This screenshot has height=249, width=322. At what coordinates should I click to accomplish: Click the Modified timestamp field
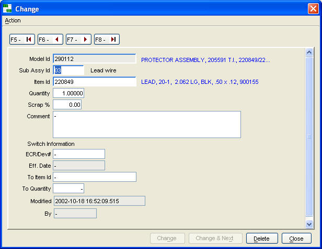(99, 201)
